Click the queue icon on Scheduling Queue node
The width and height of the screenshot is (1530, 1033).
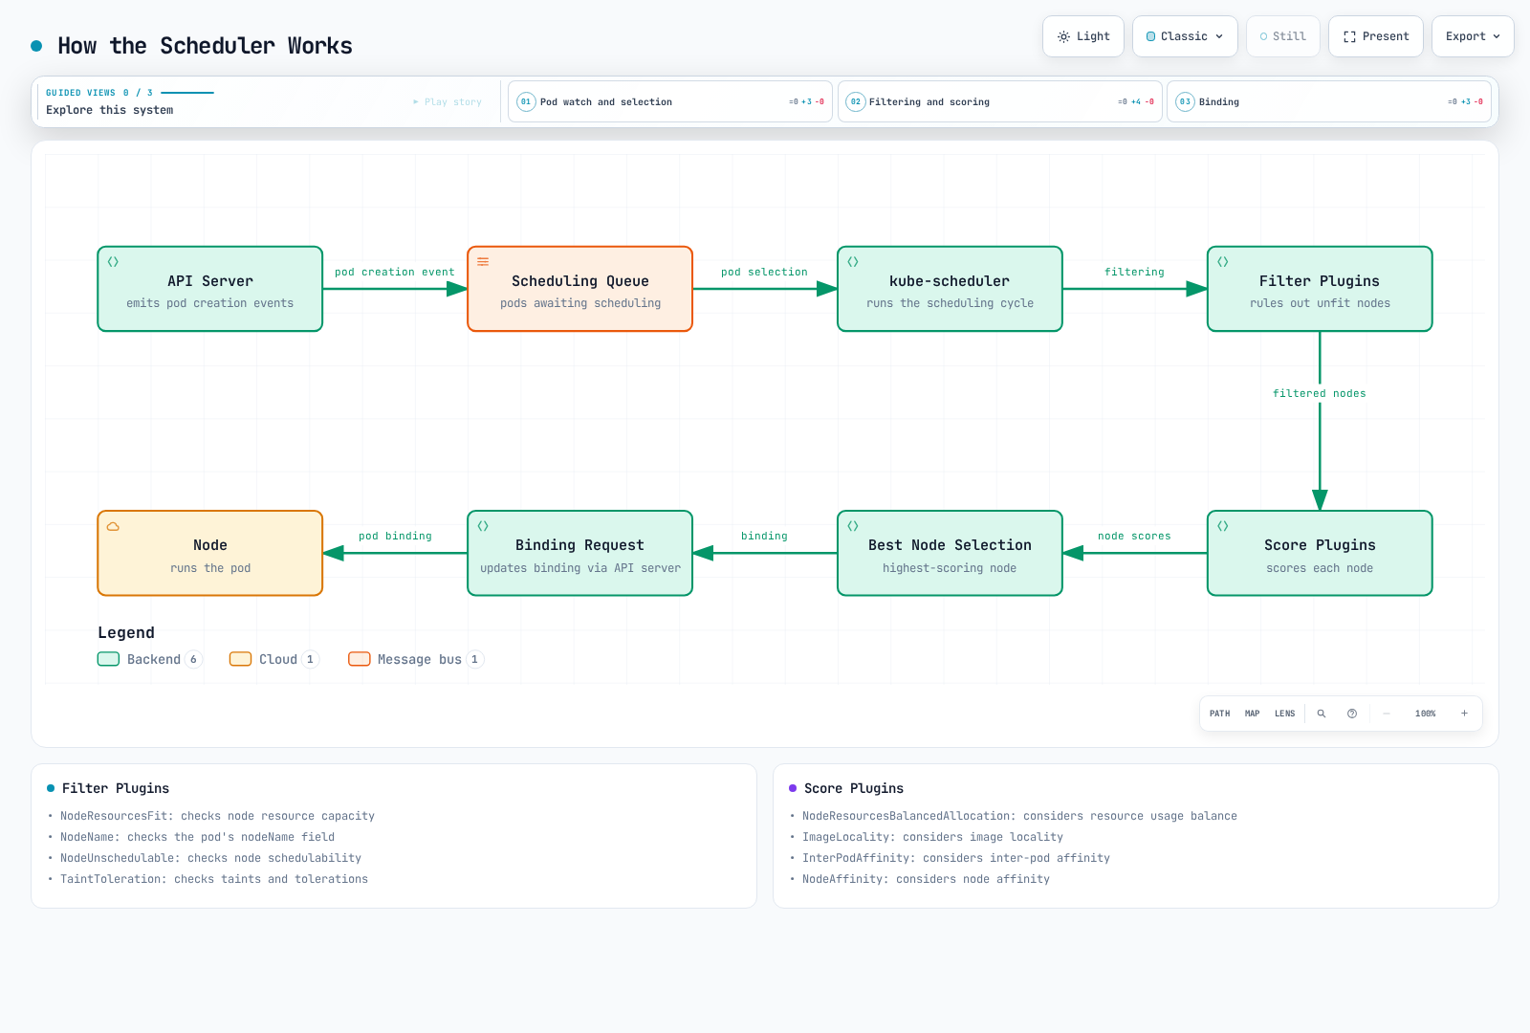pyautogui.click(x=483, y=262)
